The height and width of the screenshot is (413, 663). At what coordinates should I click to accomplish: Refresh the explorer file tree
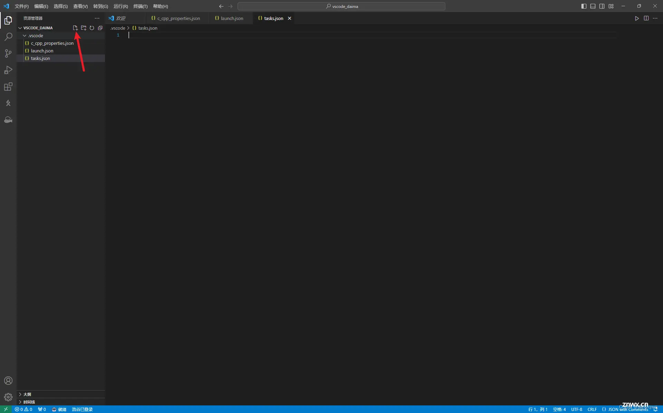[x=92, y=28]
